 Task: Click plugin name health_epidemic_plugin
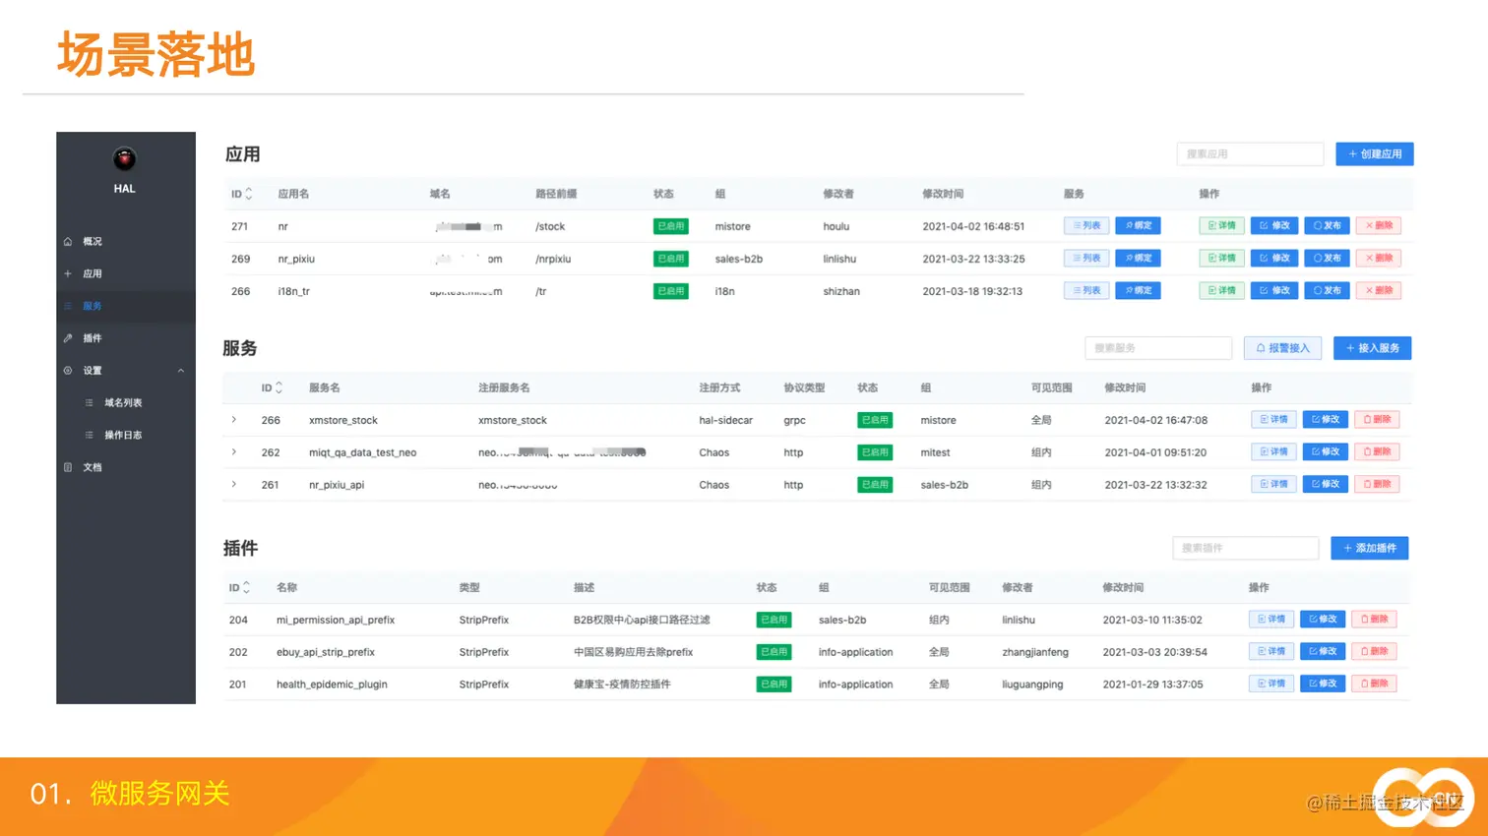click(332, 685)
